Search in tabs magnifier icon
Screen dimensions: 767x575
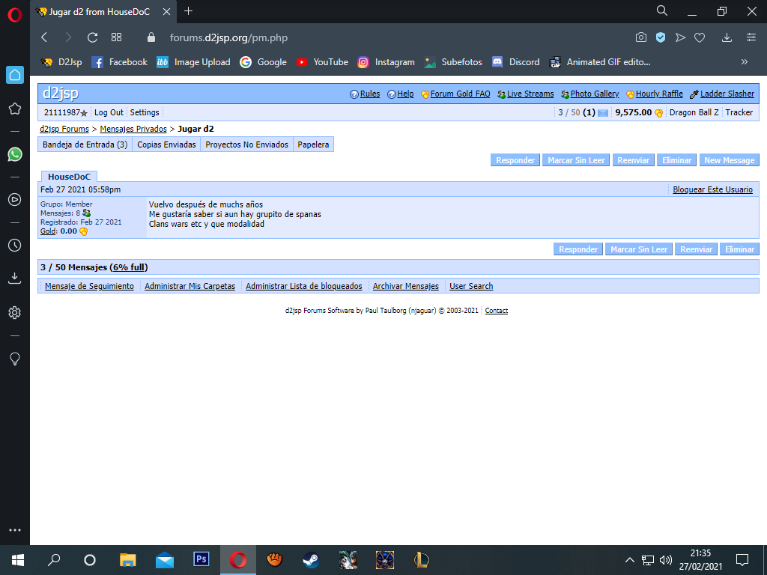point(662,10)
